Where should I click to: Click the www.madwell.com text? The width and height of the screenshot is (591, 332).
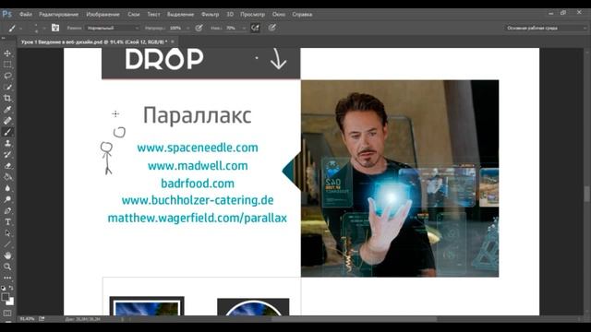tap(198, 166)
